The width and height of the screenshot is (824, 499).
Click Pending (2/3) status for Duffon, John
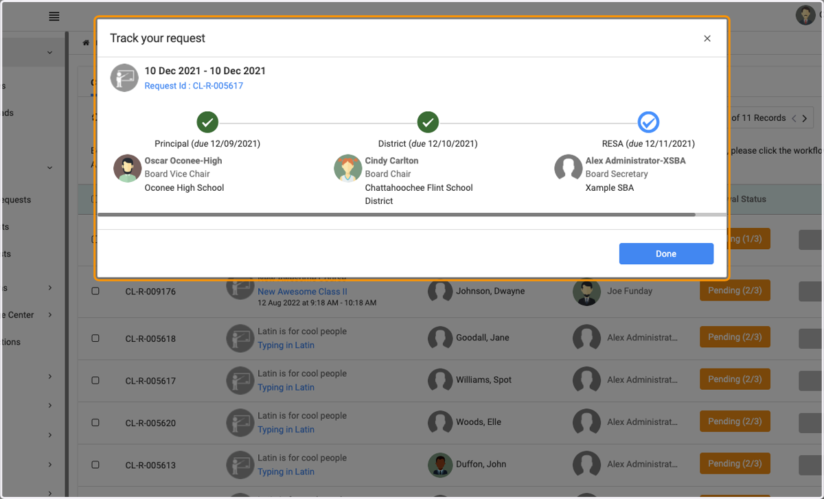(x=735, y=463)
